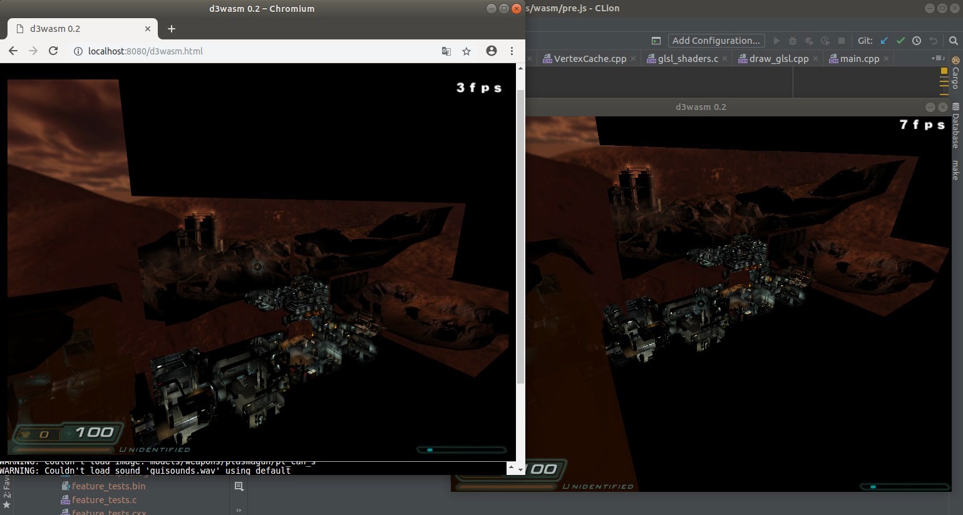Viewport: 963px width, 515px height.
Task: Click browser game HUD progress bar
Action: point(461,449)
